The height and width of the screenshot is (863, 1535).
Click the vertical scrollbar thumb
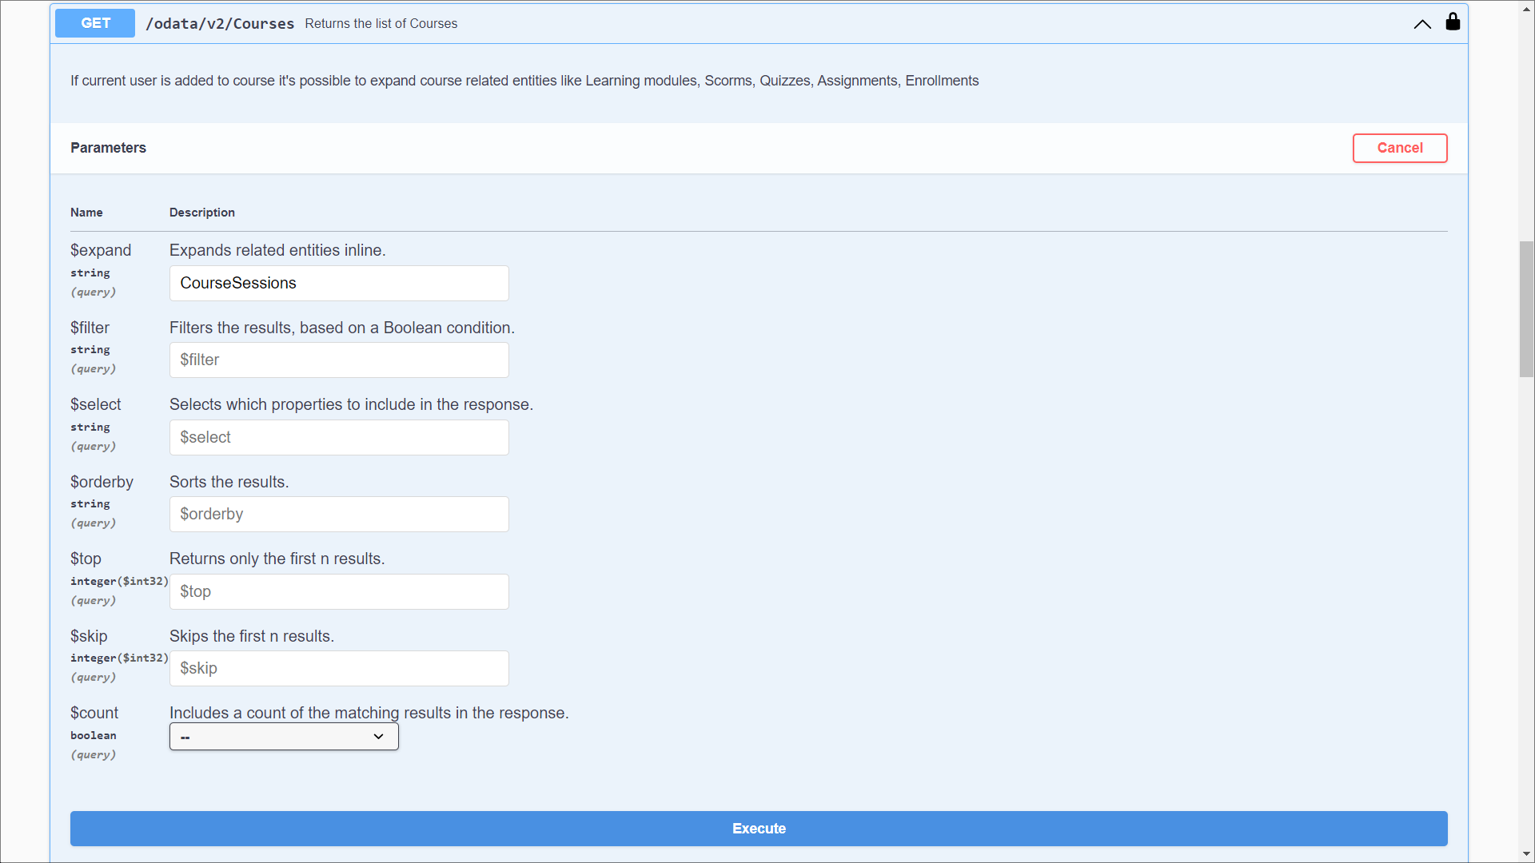(1526, 308)
